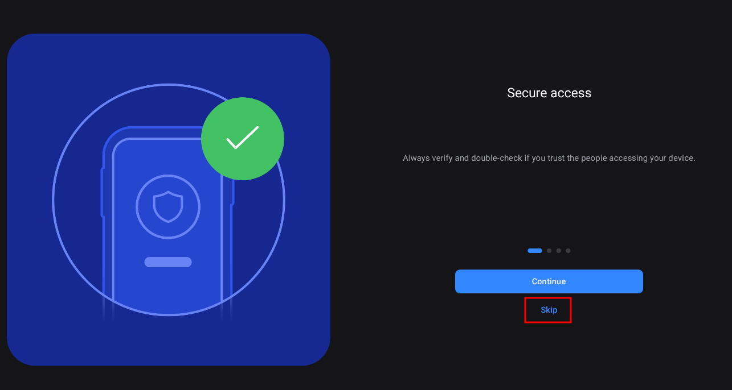This screenshot has width=732, height=390.
Task: Click the green checkmark badge
Action: click(243, 139)
